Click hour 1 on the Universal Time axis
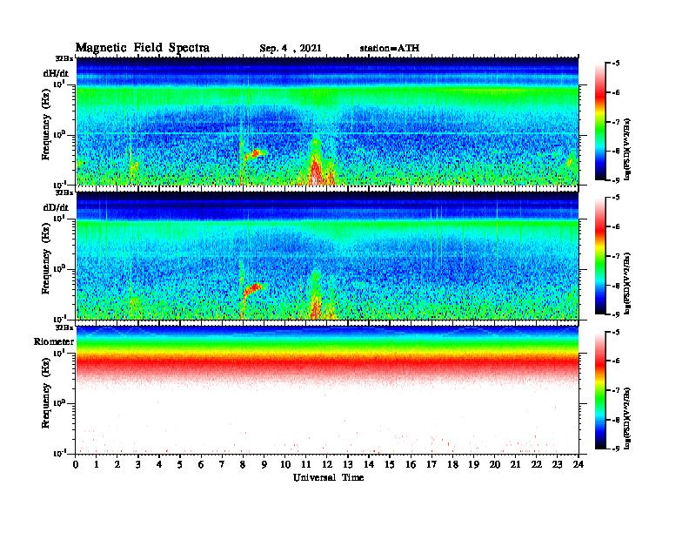Viewport: 689px width, 533px height. [x=97, y=465]
